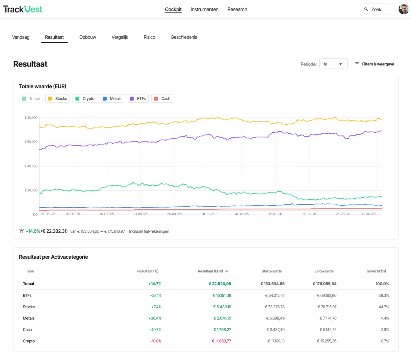Open the Periode 1y dropdown
This screenshot has height=358, width=411.
tap(333, 64)
